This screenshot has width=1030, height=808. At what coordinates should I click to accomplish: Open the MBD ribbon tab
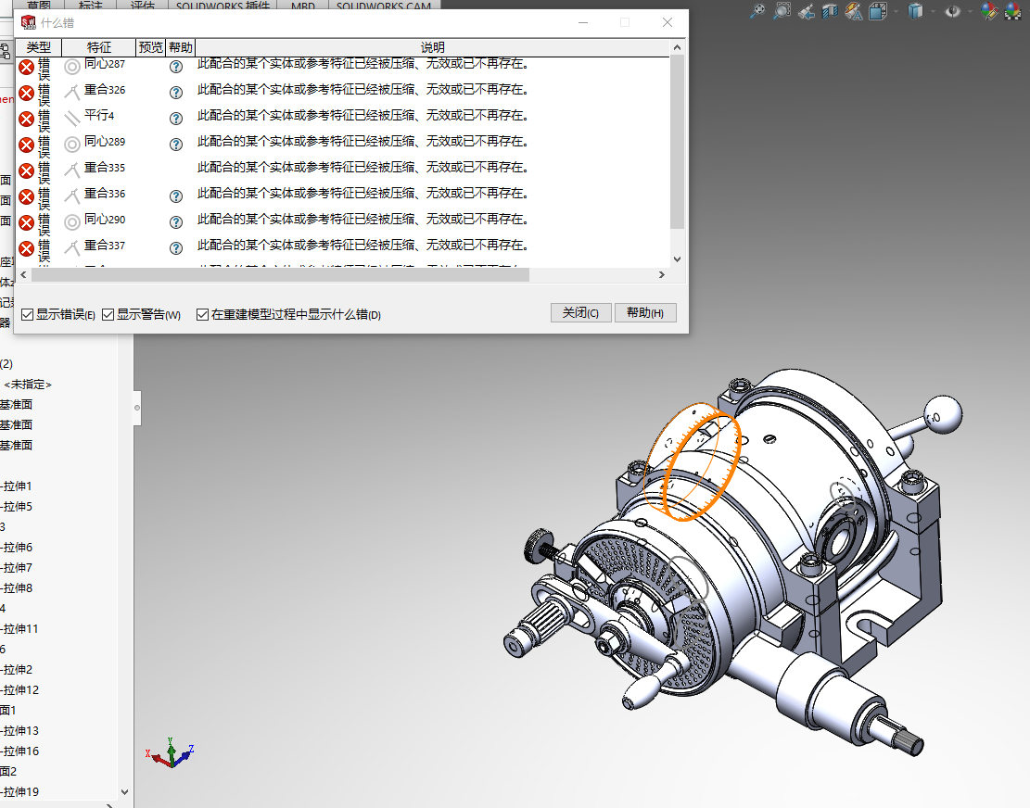coord(303,6)
